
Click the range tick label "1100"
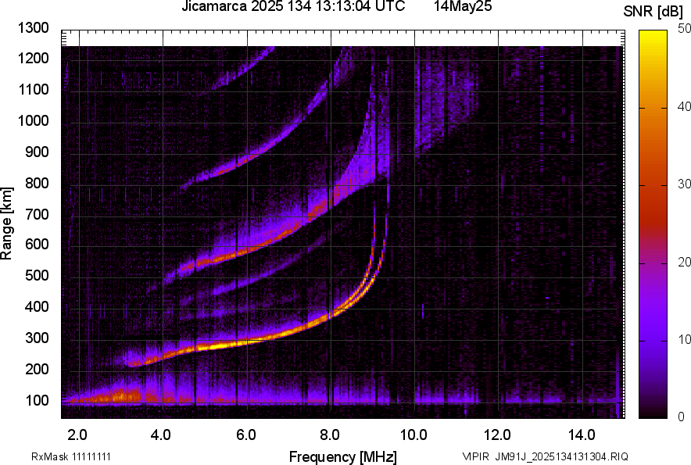(33, 89)
